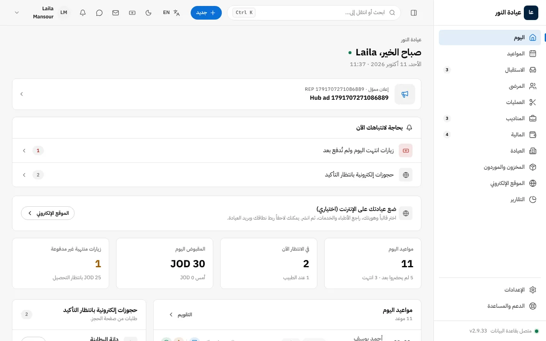Image resolution: width=546 pixels, height=341 pixels.
Task: Click the v2.9.33 version label
Action: click(x=478, y=331)
